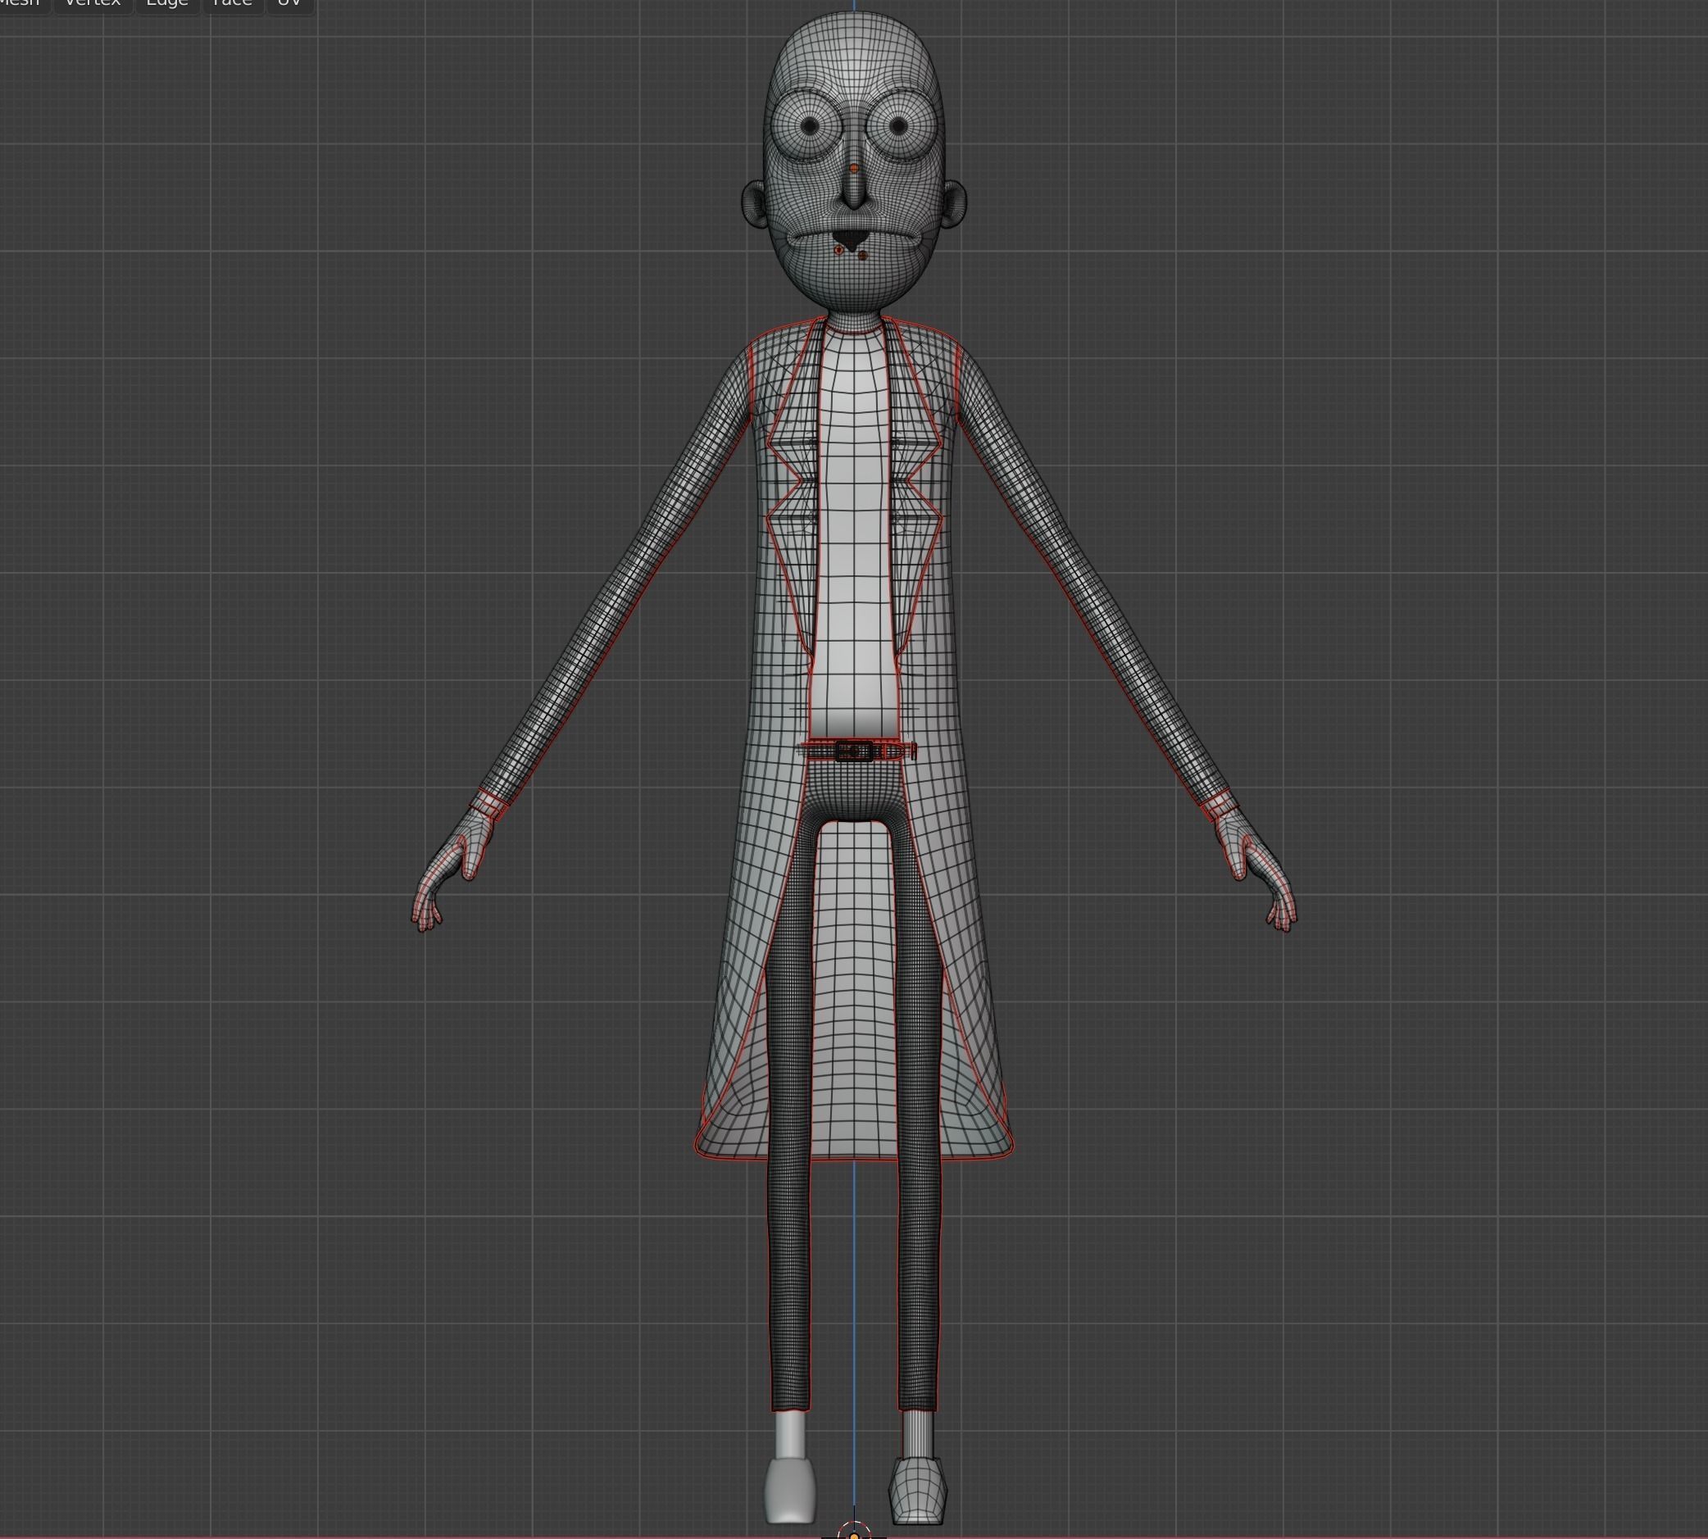Click the solid shaded shoe without wireframe
The width and height of the screenshot is (1708, 1539).
790,1491
